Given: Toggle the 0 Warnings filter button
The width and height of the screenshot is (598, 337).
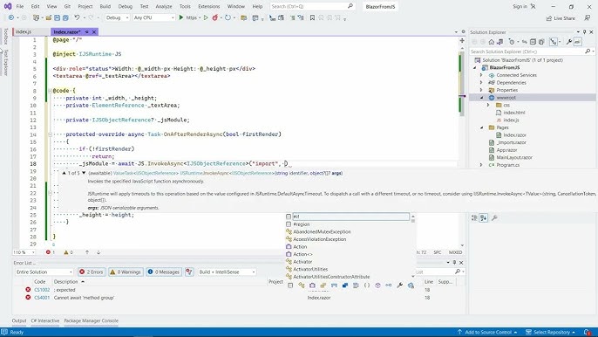Looking at the screenshot, I should click(x=126, y=272).
